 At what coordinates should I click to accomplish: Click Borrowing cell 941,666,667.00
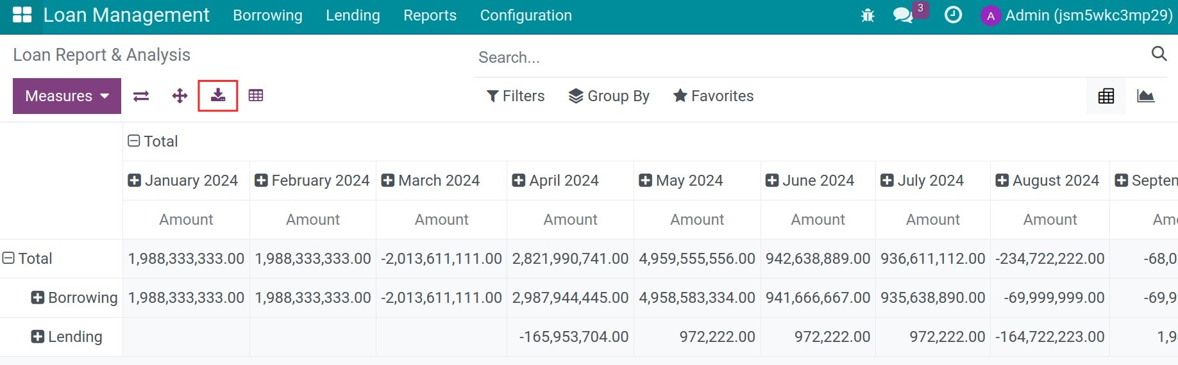pyautogui.click(x=818, y=298)
